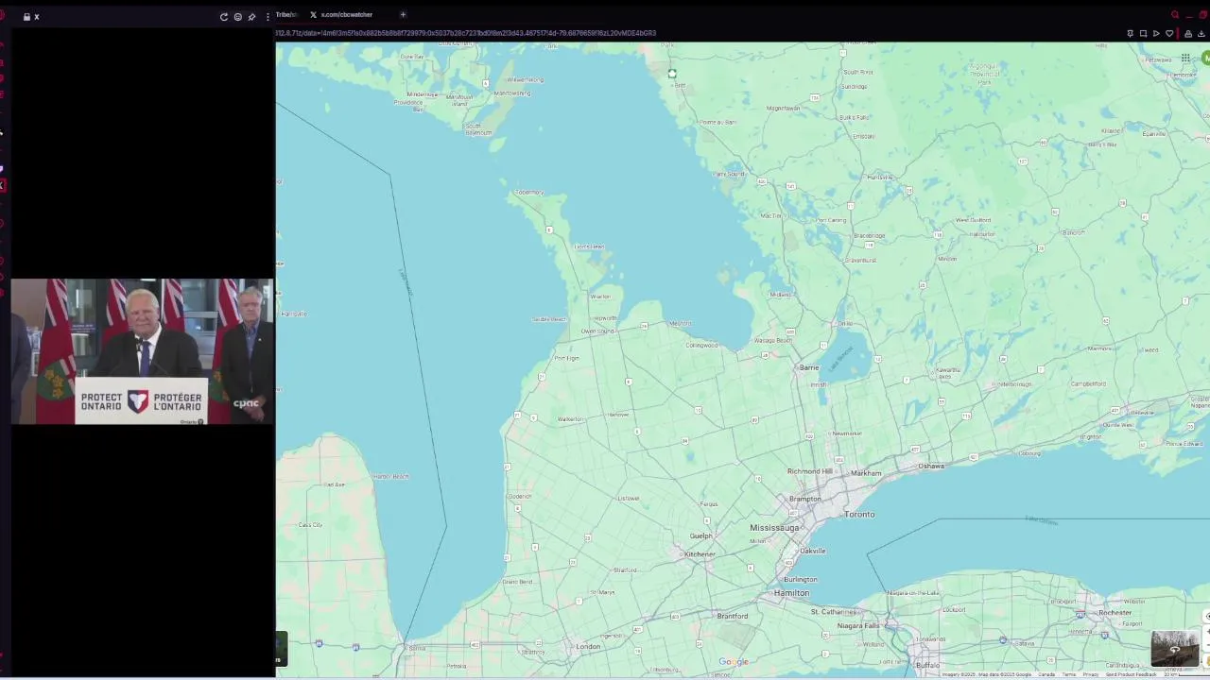Viewport: 1210px width, 680px height.
Task: Click Send Product Feedback link
Action: [x=1132, y=674]
